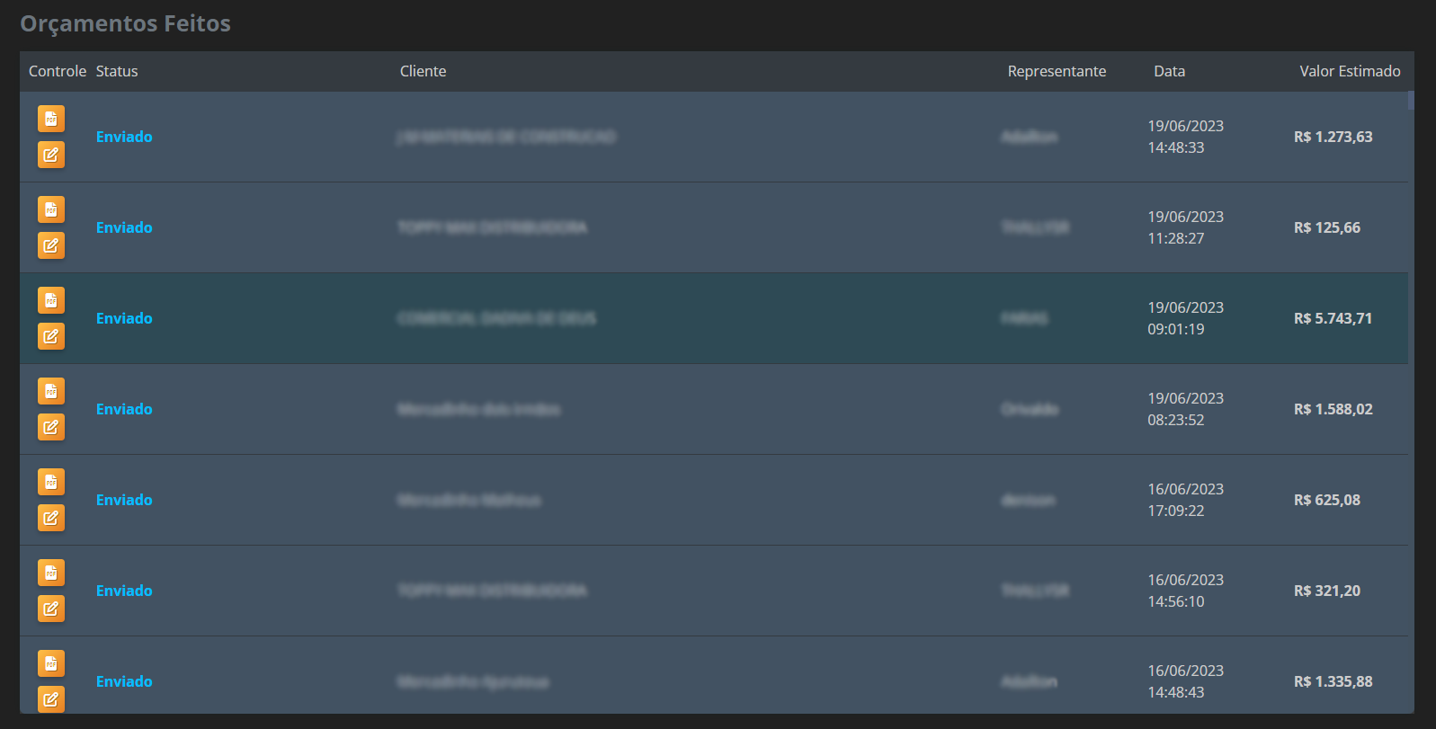This screenshot has height=729, width=1436.
Task: Open PDF of the R$ 625,08 quote
Action: [x=51, y=482]
